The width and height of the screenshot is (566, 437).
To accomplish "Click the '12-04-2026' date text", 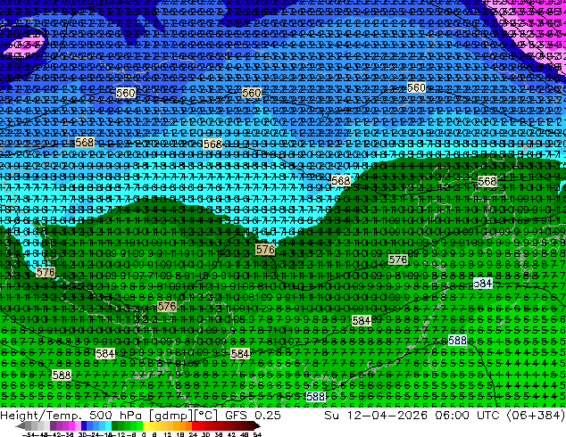I will pos(387,416).
